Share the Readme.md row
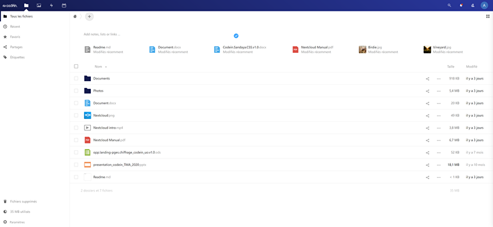 pos(428,177)
